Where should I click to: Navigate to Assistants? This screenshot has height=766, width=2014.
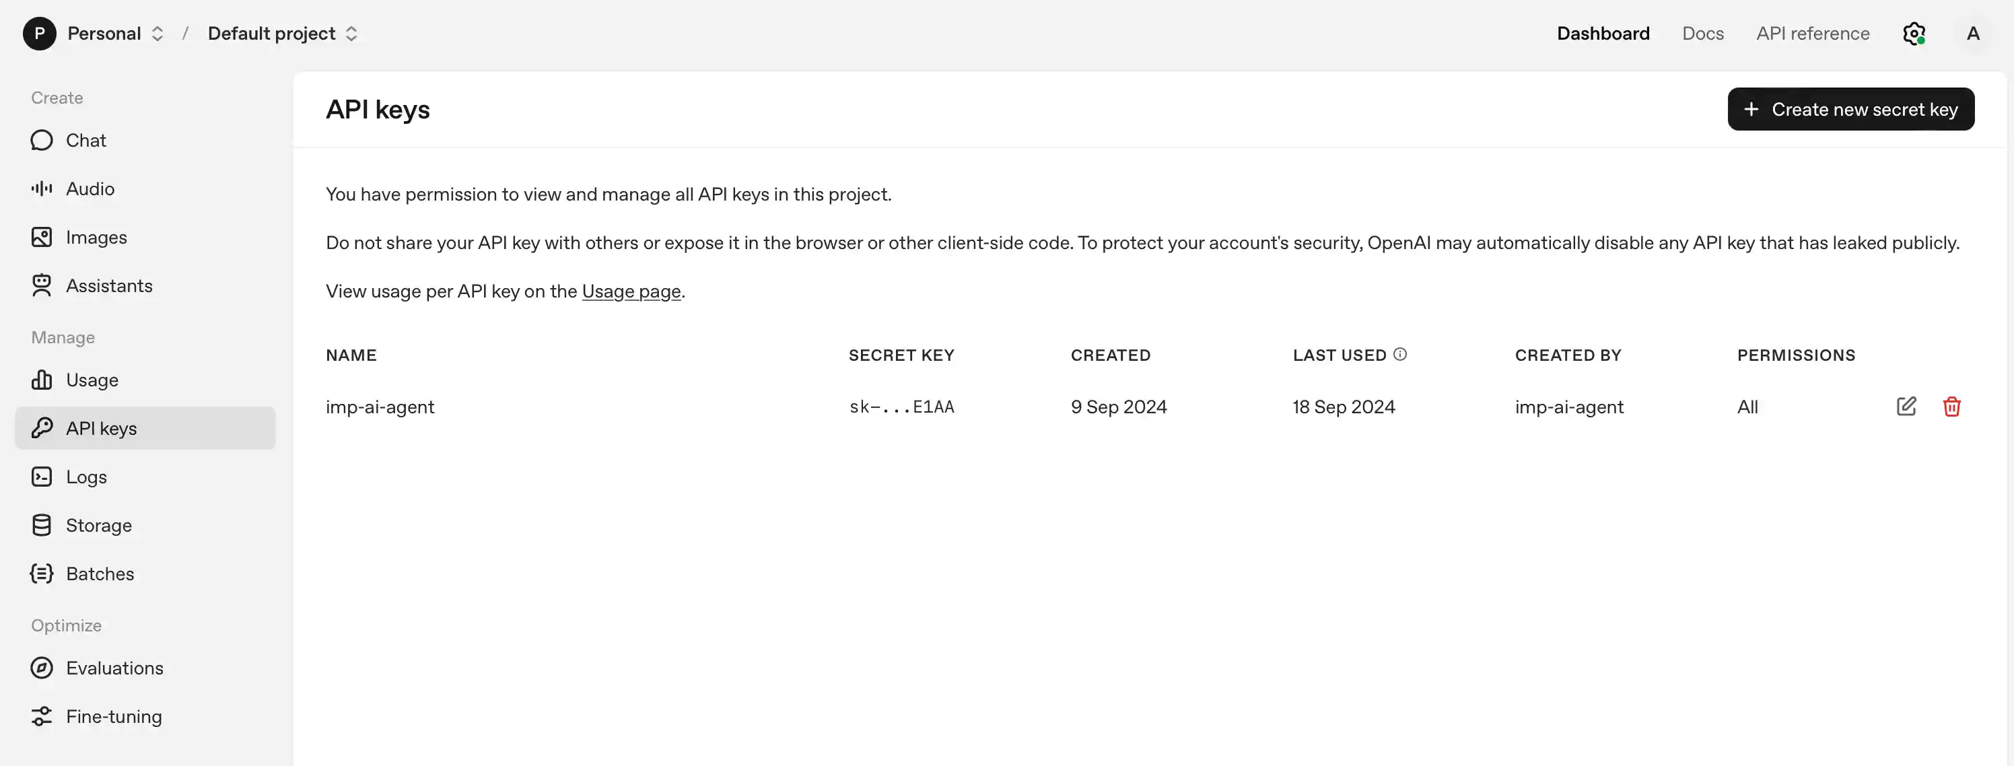pyautogui.click(x=110, y=285)
